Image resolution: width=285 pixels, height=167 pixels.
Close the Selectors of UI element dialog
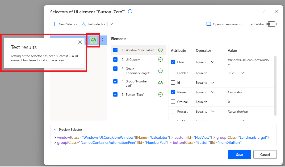277,11
